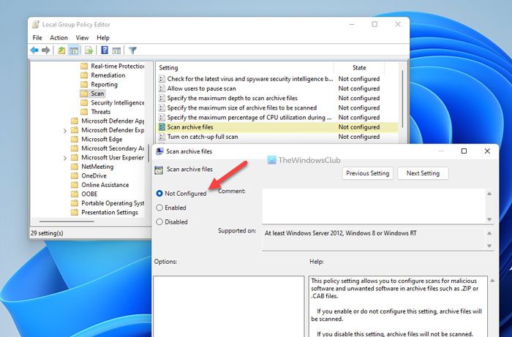Screen dimensions: 512x337
Task: Select 'Scan archive files' policy row
Action: [277, 127]
